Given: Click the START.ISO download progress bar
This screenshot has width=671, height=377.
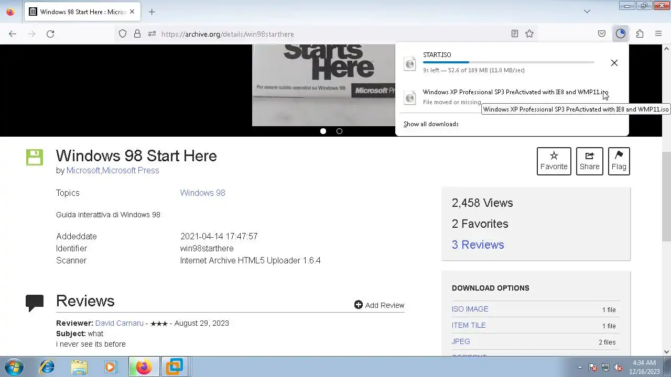Looking at the screenshot, I should pos(508,62).
